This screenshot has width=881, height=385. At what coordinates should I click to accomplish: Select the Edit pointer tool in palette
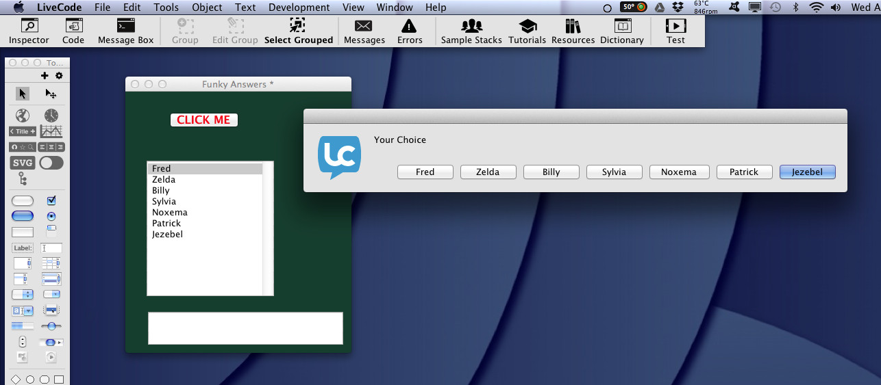[x=51, y=94]
